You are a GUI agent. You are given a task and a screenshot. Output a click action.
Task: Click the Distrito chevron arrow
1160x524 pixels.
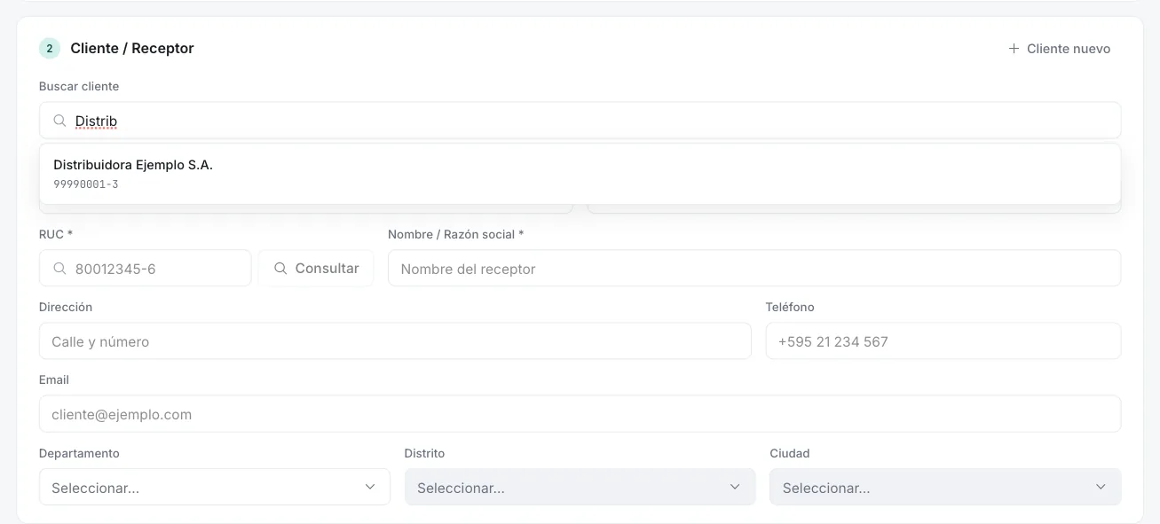[x=735, y=487]
